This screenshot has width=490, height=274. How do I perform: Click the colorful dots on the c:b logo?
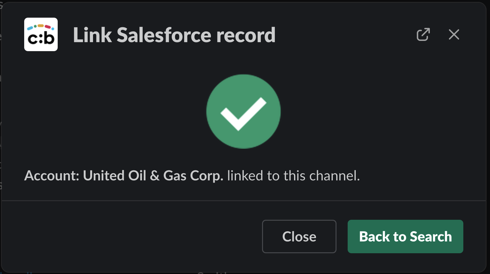[41, 27]
